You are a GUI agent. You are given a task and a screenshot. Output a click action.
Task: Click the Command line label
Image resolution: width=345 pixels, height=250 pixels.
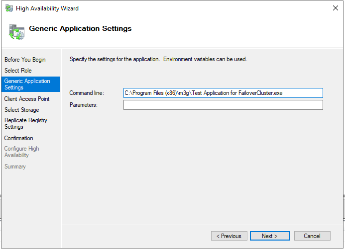click(x=87, y=93)
